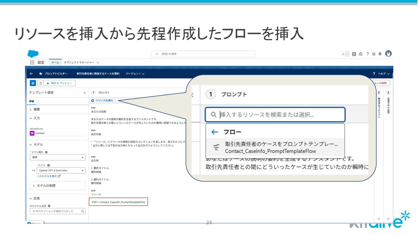Collapse the モデル section
Image resolution: width=418 pixels, height=235 pixels.
[36, 144]
